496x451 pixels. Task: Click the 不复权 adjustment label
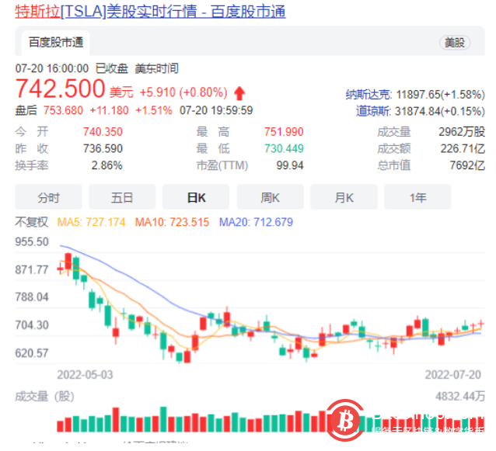(31, 222)
